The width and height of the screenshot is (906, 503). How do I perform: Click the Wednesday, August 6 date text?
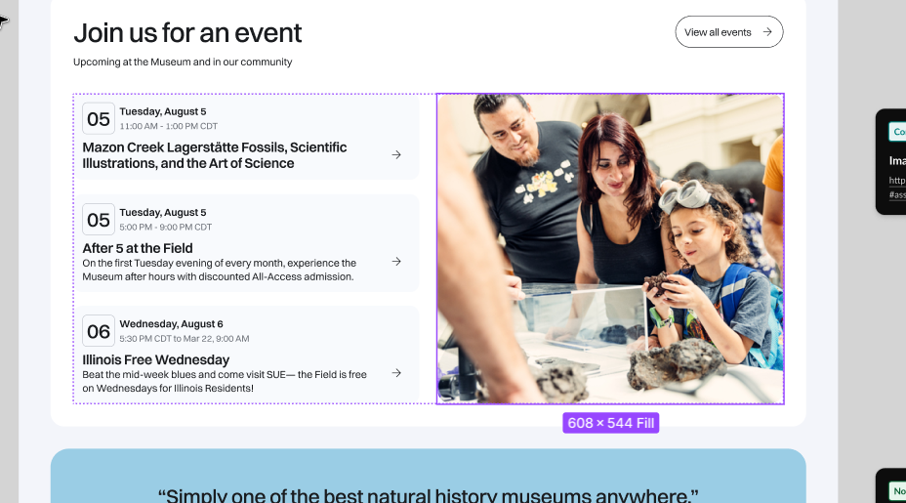tap(171, 324)
